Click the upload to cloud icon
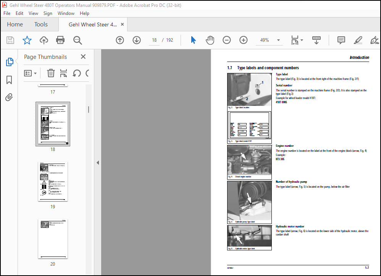The height and width of the screenshot is (276, 381). tap(44, 40)
